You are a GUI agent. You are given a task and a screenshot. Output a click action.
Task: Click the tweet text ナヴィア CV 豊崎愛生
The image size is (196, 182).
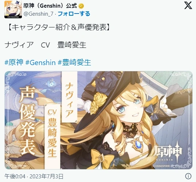point(45,45)
